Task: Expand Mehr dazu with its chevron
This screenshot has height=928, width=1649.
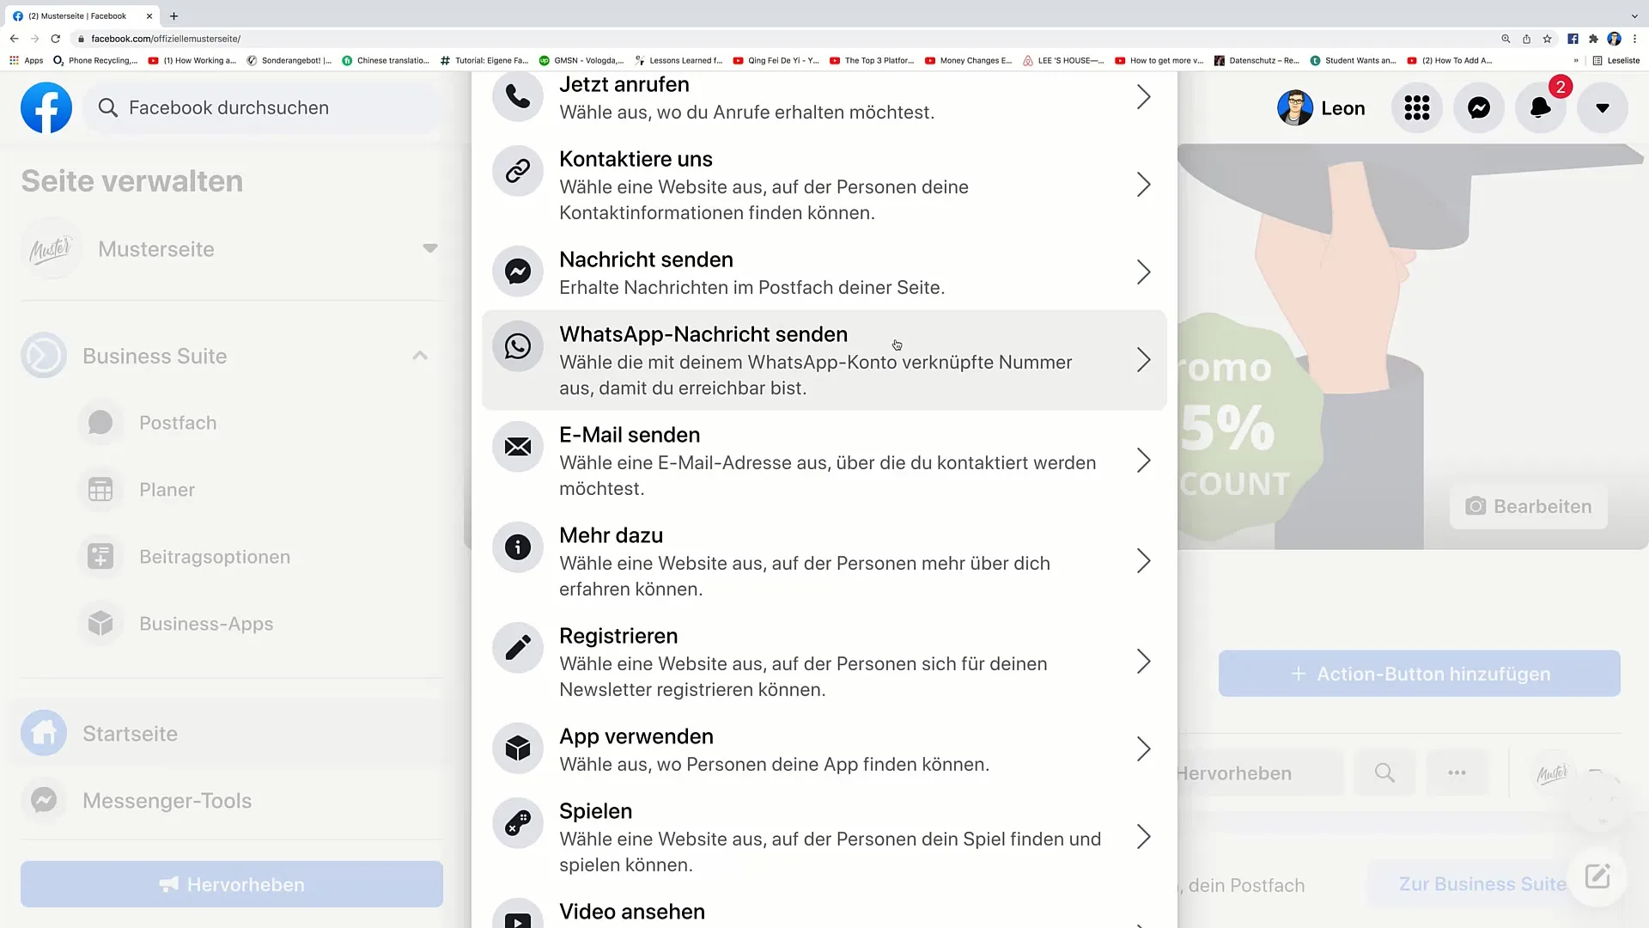Action: (x=1143, y=561)
